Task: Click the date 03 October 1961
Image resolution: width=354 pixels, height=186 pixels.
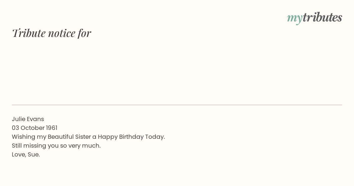Action: point(35,128)
